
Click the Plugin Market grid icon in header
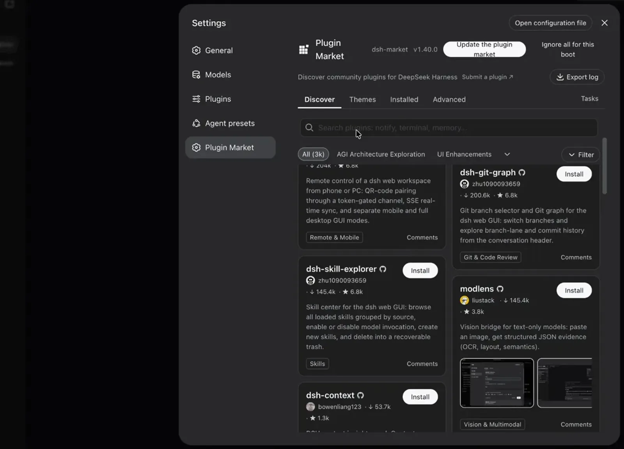point(303,49)
